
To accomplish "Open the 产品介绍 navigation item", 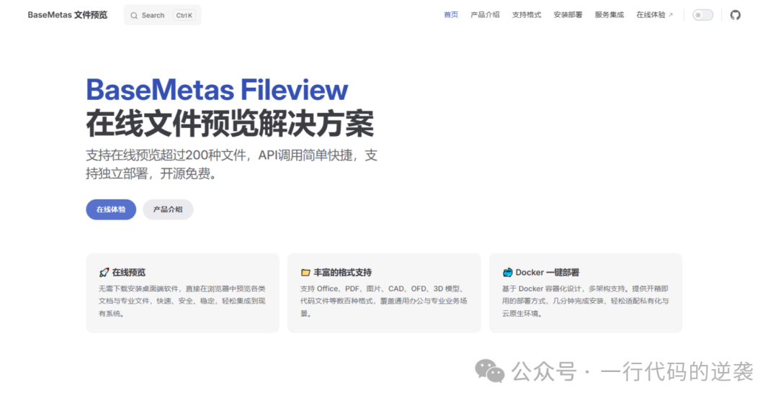I will point(485,15).
